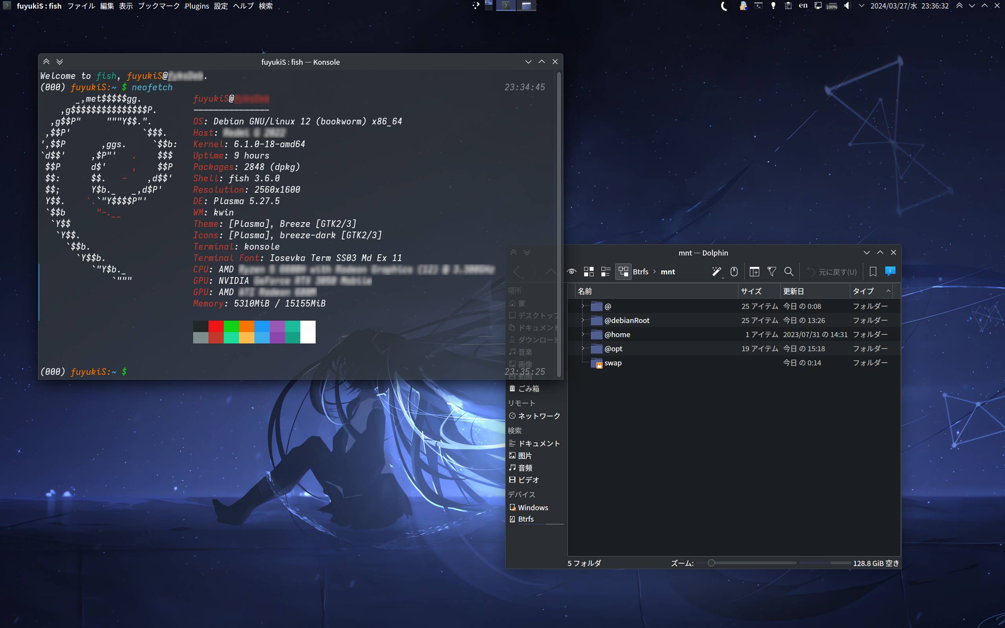Toggle keep-above double chevron in Konsole titlebar
The height and width of the screenshot is (628, 1005).
[46, 62]
